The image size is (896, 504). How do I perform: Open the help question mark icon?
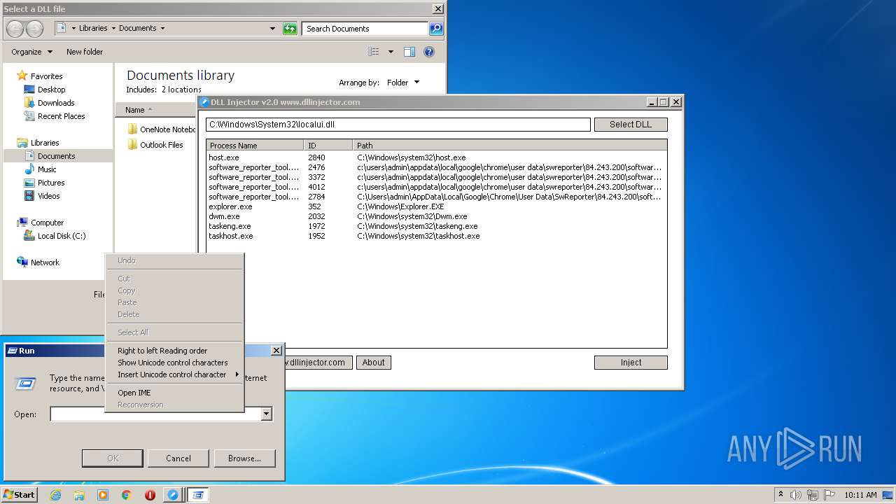[x=429, y=52]
